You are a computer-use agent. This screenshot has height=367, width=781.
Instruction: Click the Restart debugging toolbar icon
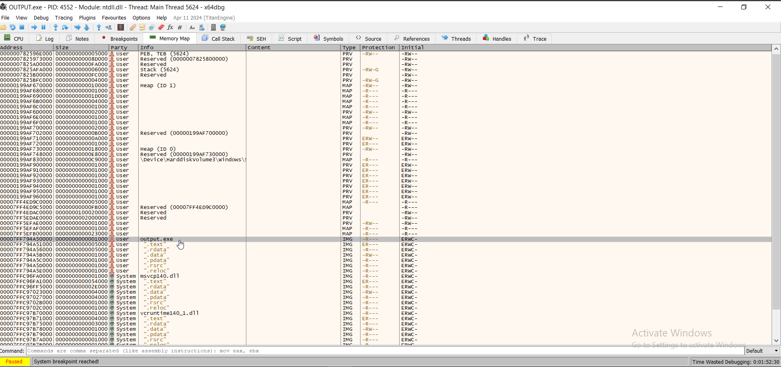(x=13, y=27)
